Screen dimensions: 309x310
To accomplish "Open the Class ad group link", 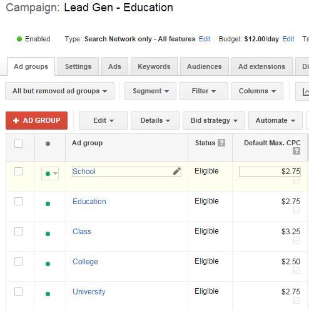I will point(82,232).
